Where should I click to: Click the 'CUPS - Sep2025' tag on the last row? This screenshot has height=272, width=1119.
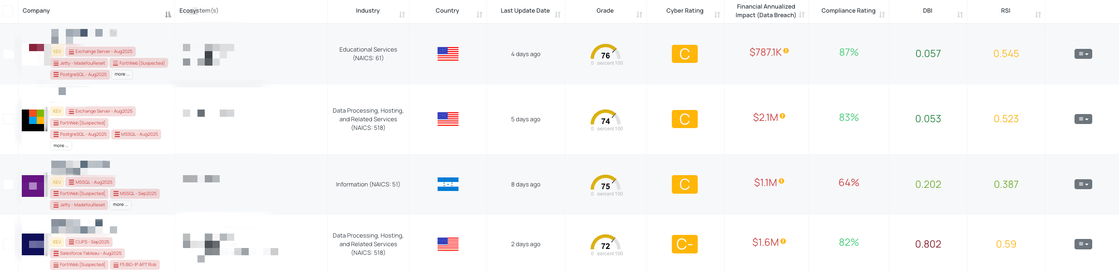(89, 242)
